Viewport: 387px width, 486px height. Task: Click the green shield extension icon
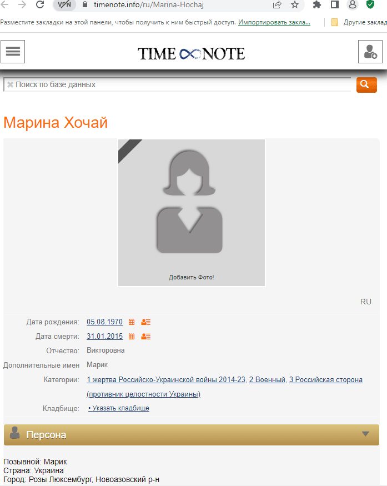tap(370, 4)
